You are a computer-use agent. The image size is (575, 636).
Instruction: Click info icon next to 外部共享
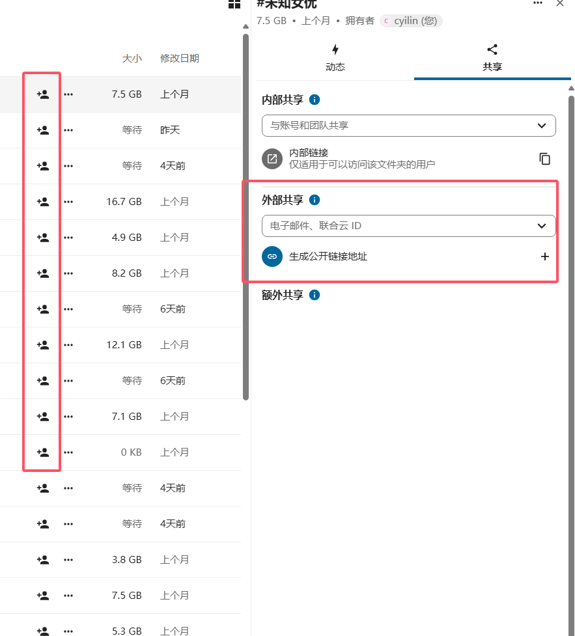pos(315,200)
